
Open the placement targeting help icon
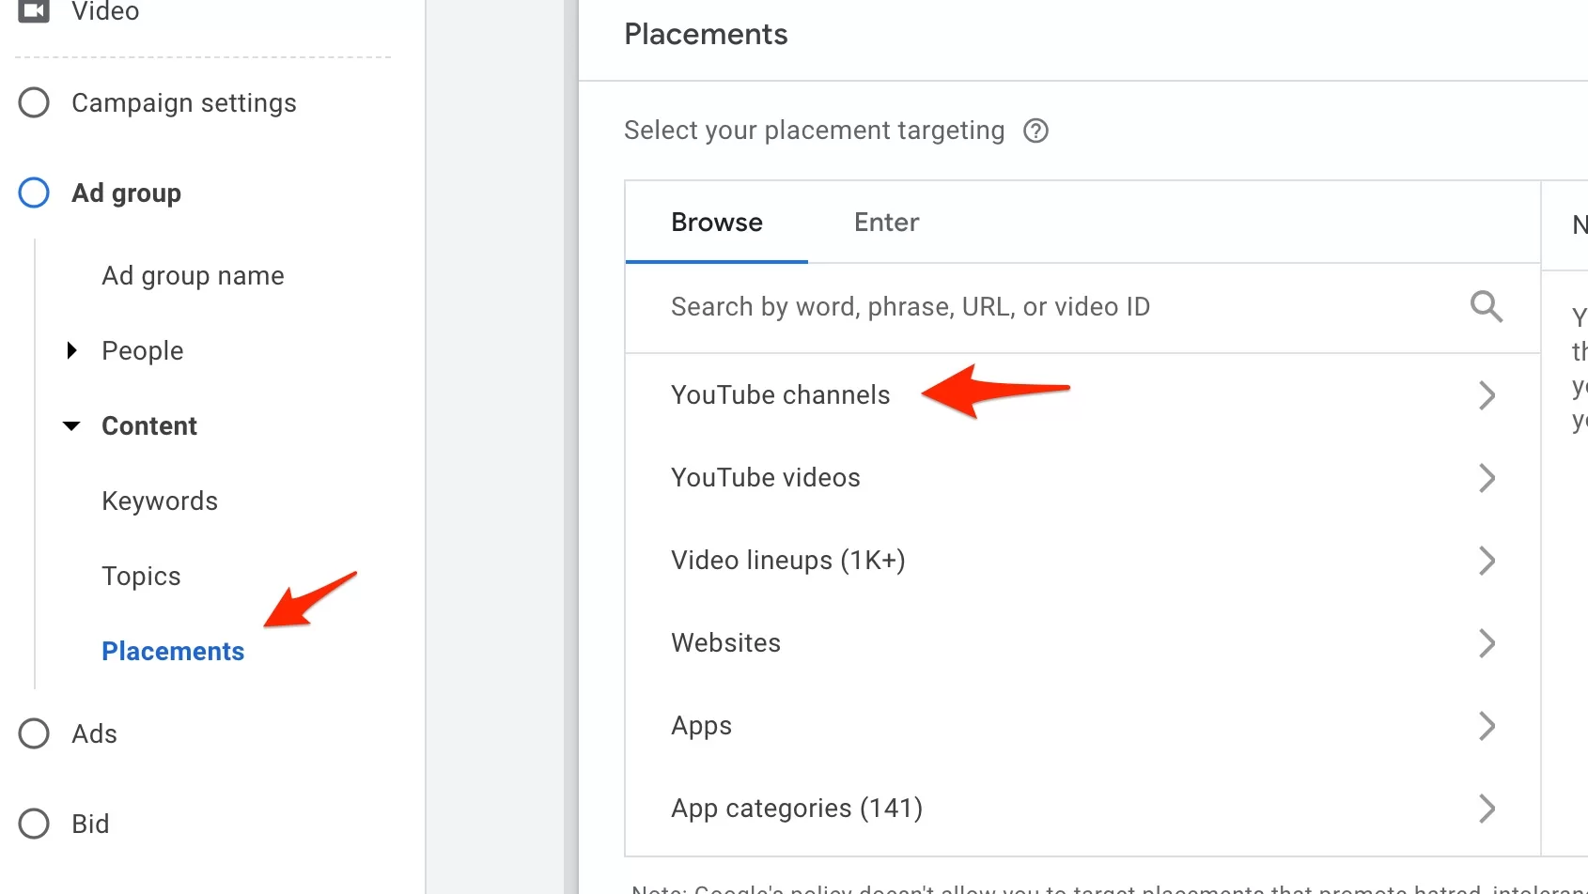point(1035,131)
